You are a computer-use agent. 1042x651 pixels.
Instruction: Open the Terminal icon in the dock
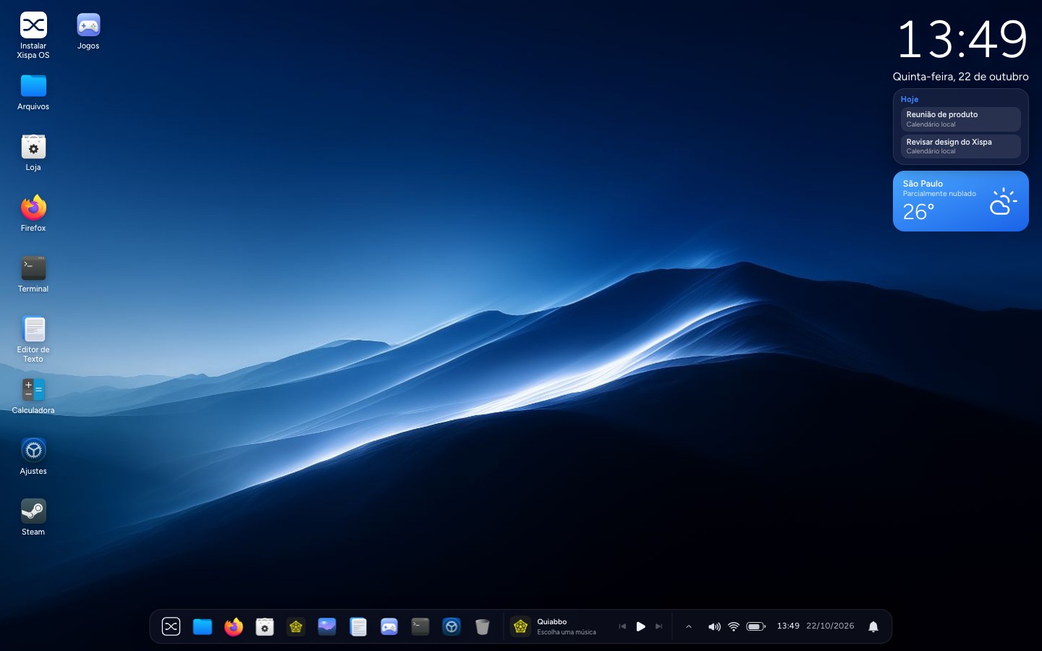coord(420,626)
